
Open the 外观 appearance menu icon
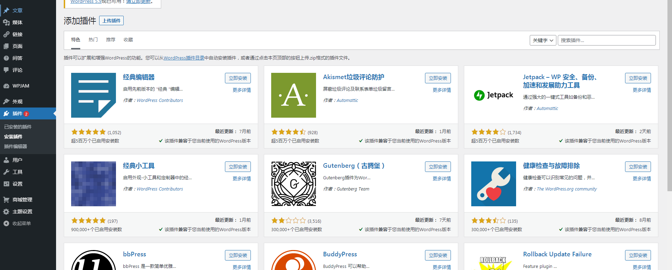click(6, 102)
